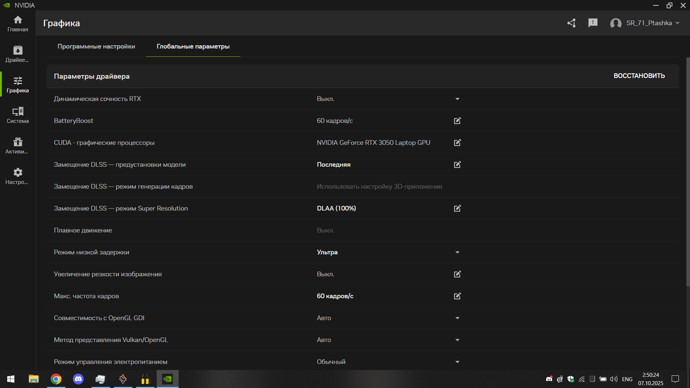Click the vertical scrollbar on right
690x388 pixels.
pos(688,172)
